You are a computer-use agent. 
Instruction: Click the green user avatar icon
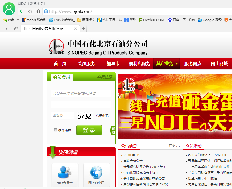9,9
